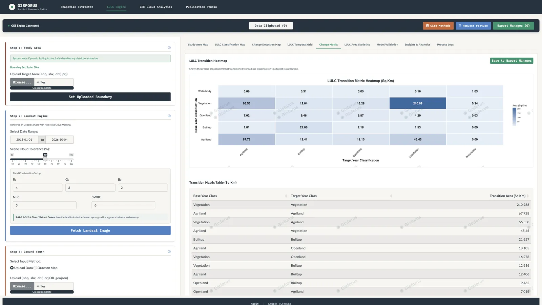The height and width of the screenshot is (305, 542).
Task: Sort by Base Year Class column arrows
Action: [x=286, y=196]
